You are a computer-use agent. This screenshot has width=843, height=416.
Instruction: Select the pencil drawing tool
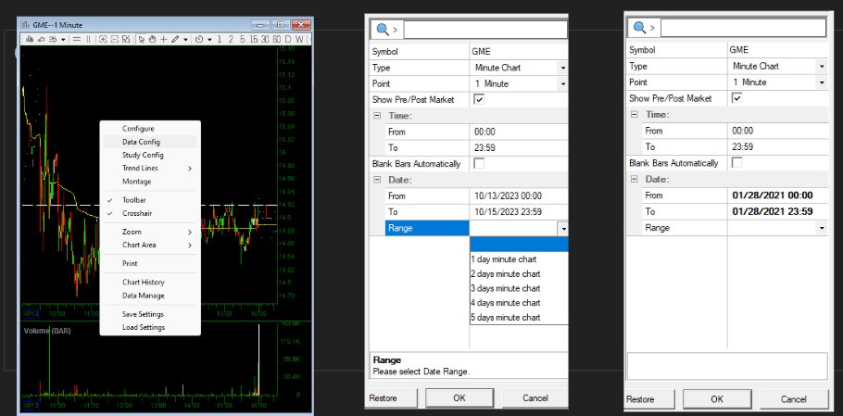pyautogui.click(x=175, y=39)
